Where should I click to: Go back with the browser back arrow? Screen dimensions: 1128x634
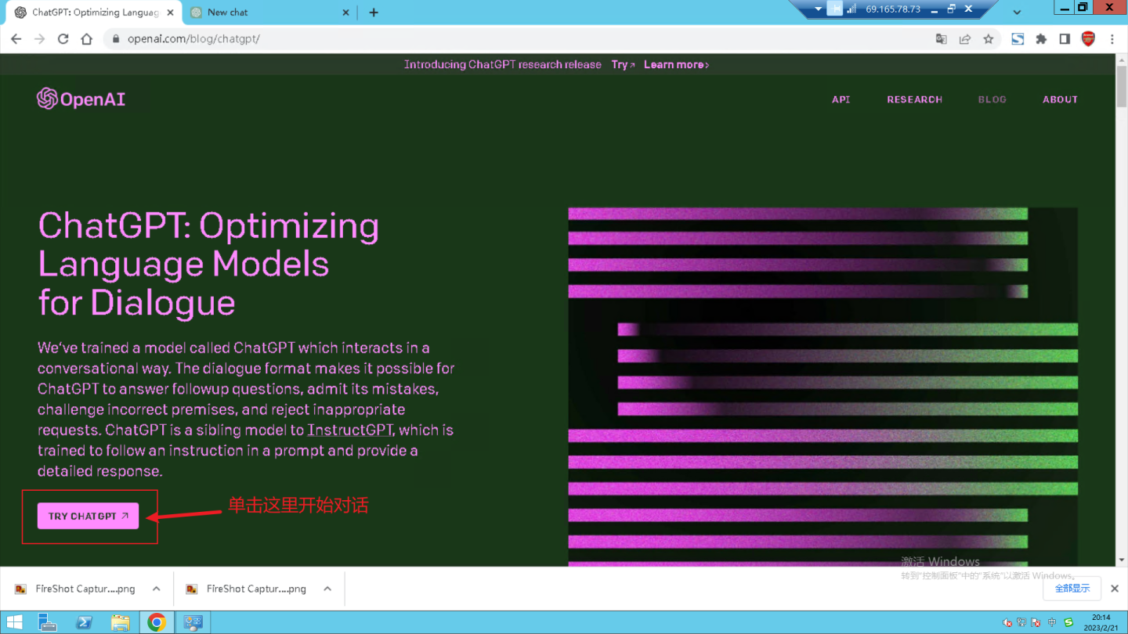pos(16,39)
